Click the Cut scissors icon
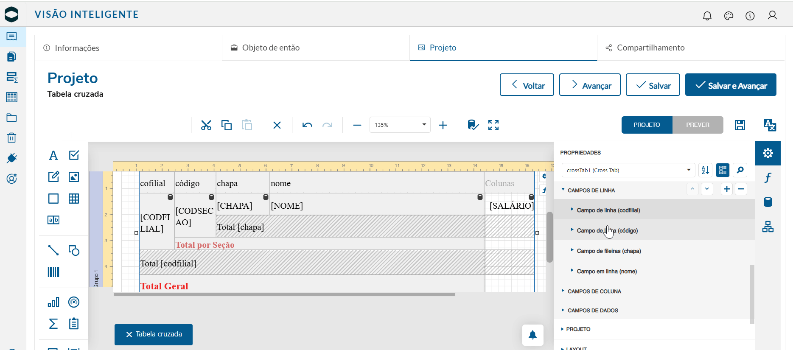This screenshot has height=350, width=793. click(x=206, y=125)
